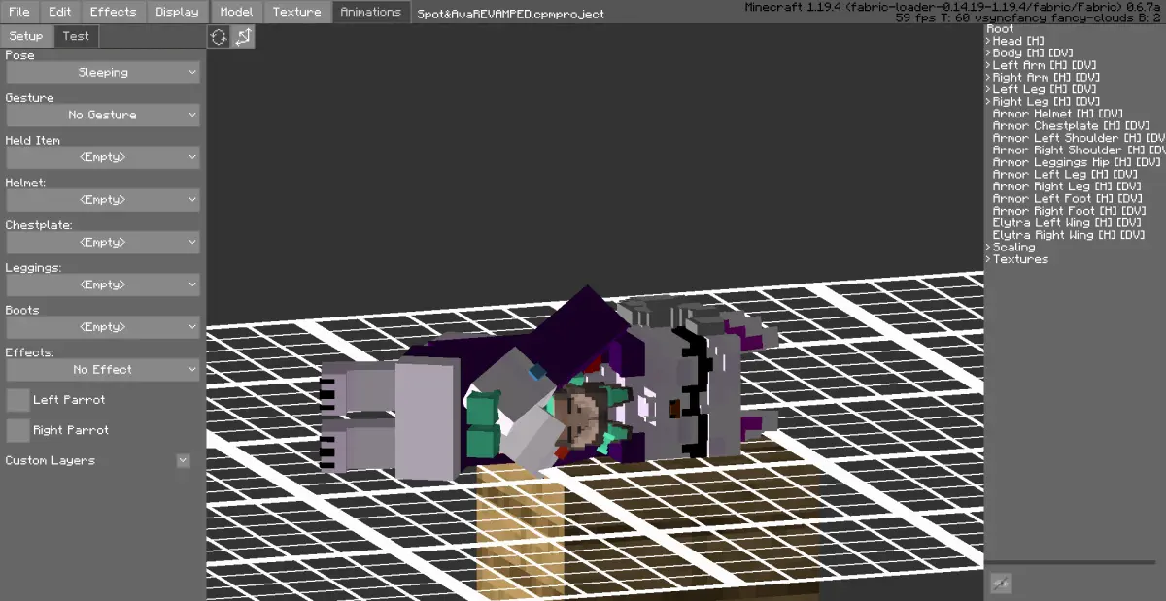
Task: Expand the Left Arm tree node
Action: pyautogui.click(x=988, y=65)
